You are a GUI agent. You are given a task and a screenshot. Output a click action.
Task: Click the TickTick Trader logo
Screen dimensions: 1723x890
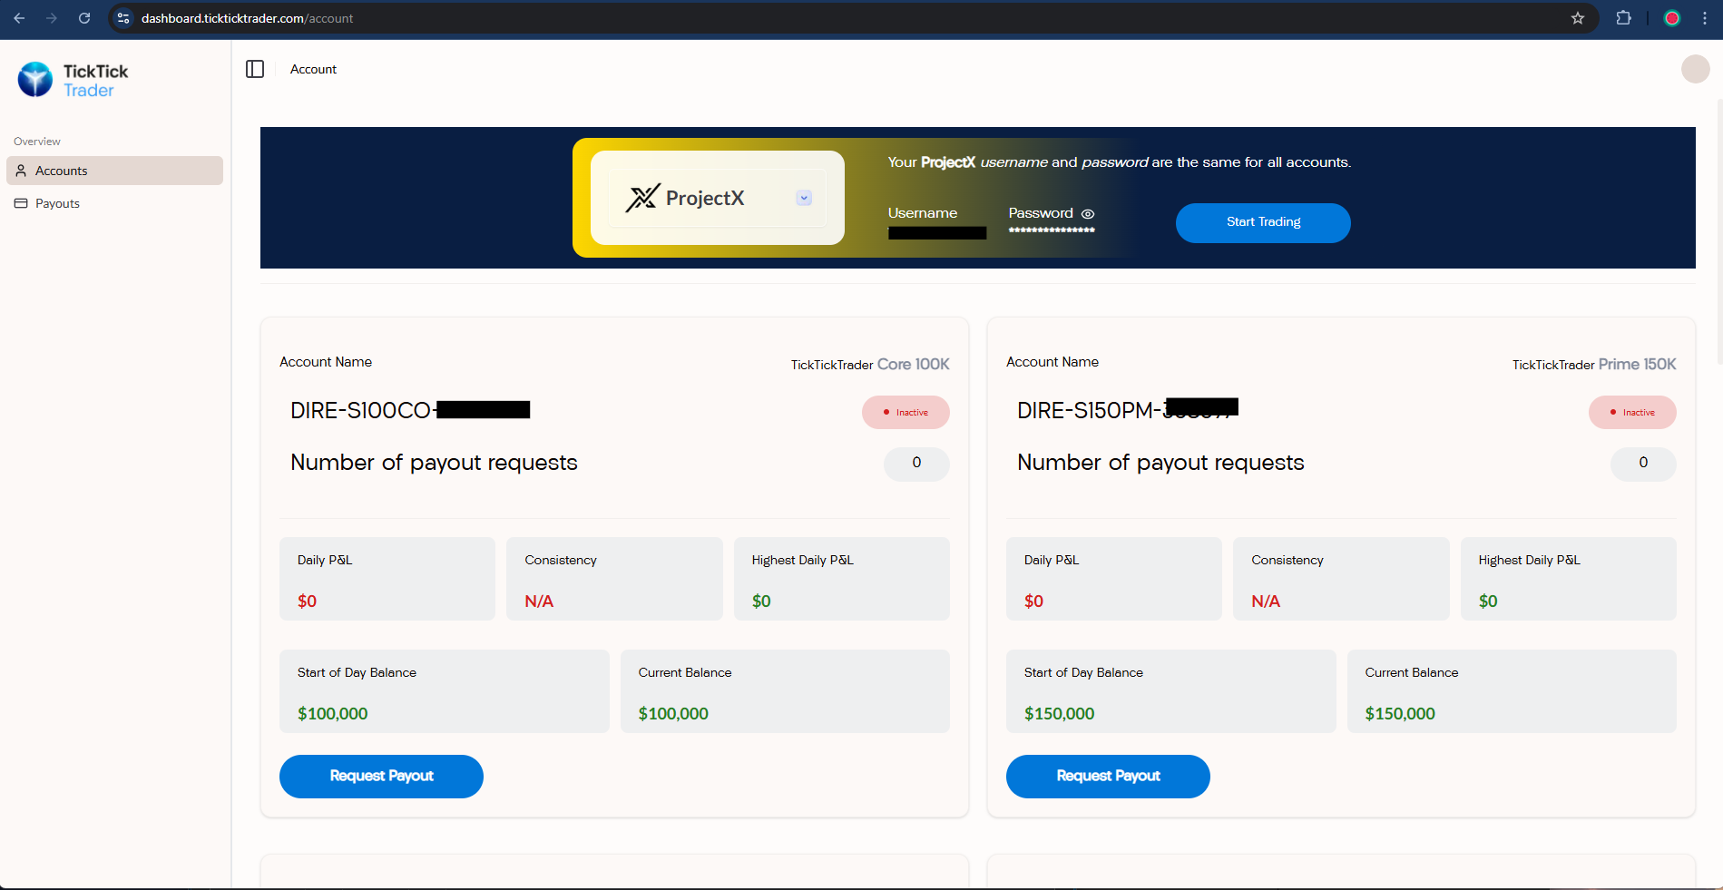pyautogui.click(x=73, y=80)
